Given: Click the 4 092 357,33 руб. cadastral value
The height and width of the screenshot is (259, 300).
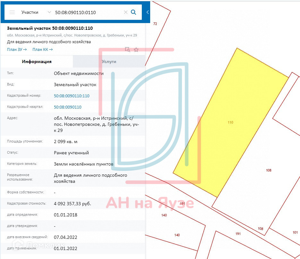Looking at the screenshot, I should tap(72, 204).
